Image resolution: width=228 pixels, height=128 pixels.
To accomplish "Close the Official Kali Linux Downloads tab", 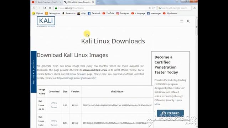I will click(x=93, y=2).
